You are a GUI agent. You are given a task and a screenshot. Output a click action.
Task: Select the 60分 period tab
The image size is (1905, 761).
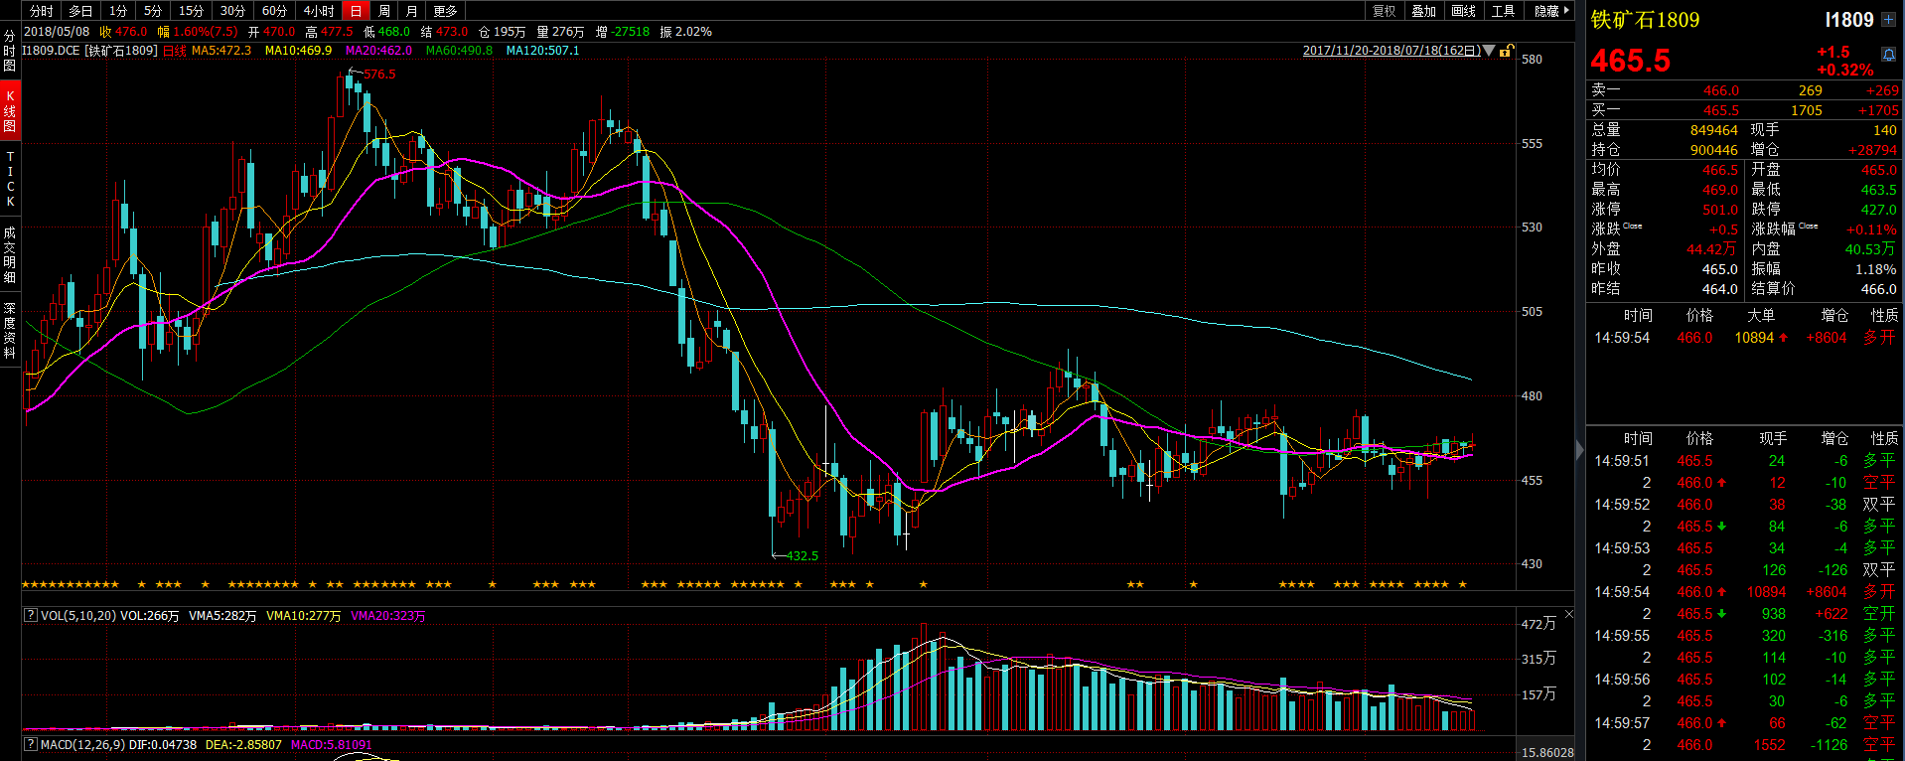tap(274, 11)
